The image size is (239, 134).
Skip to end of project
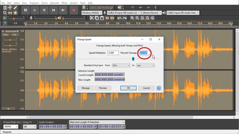point(63,10)
